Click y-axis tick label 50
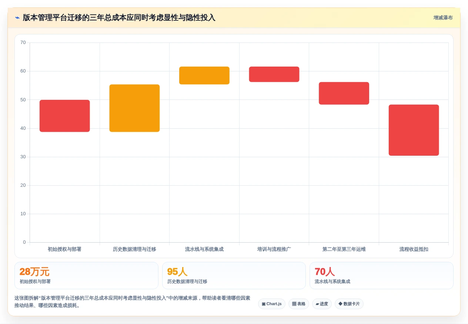Image resolution: width=468 pixels, height=324 pixels. pyautogui.click(x=23, y=99)
